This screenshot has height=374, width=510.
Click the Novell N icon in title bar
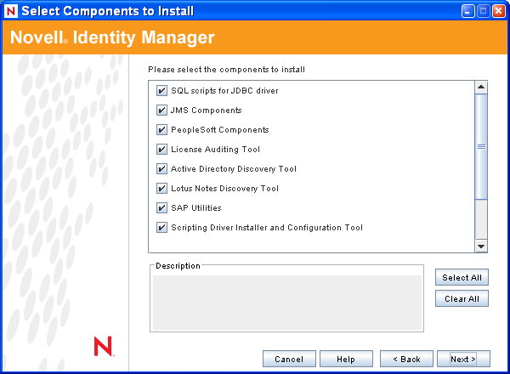(x=11, y=11)
